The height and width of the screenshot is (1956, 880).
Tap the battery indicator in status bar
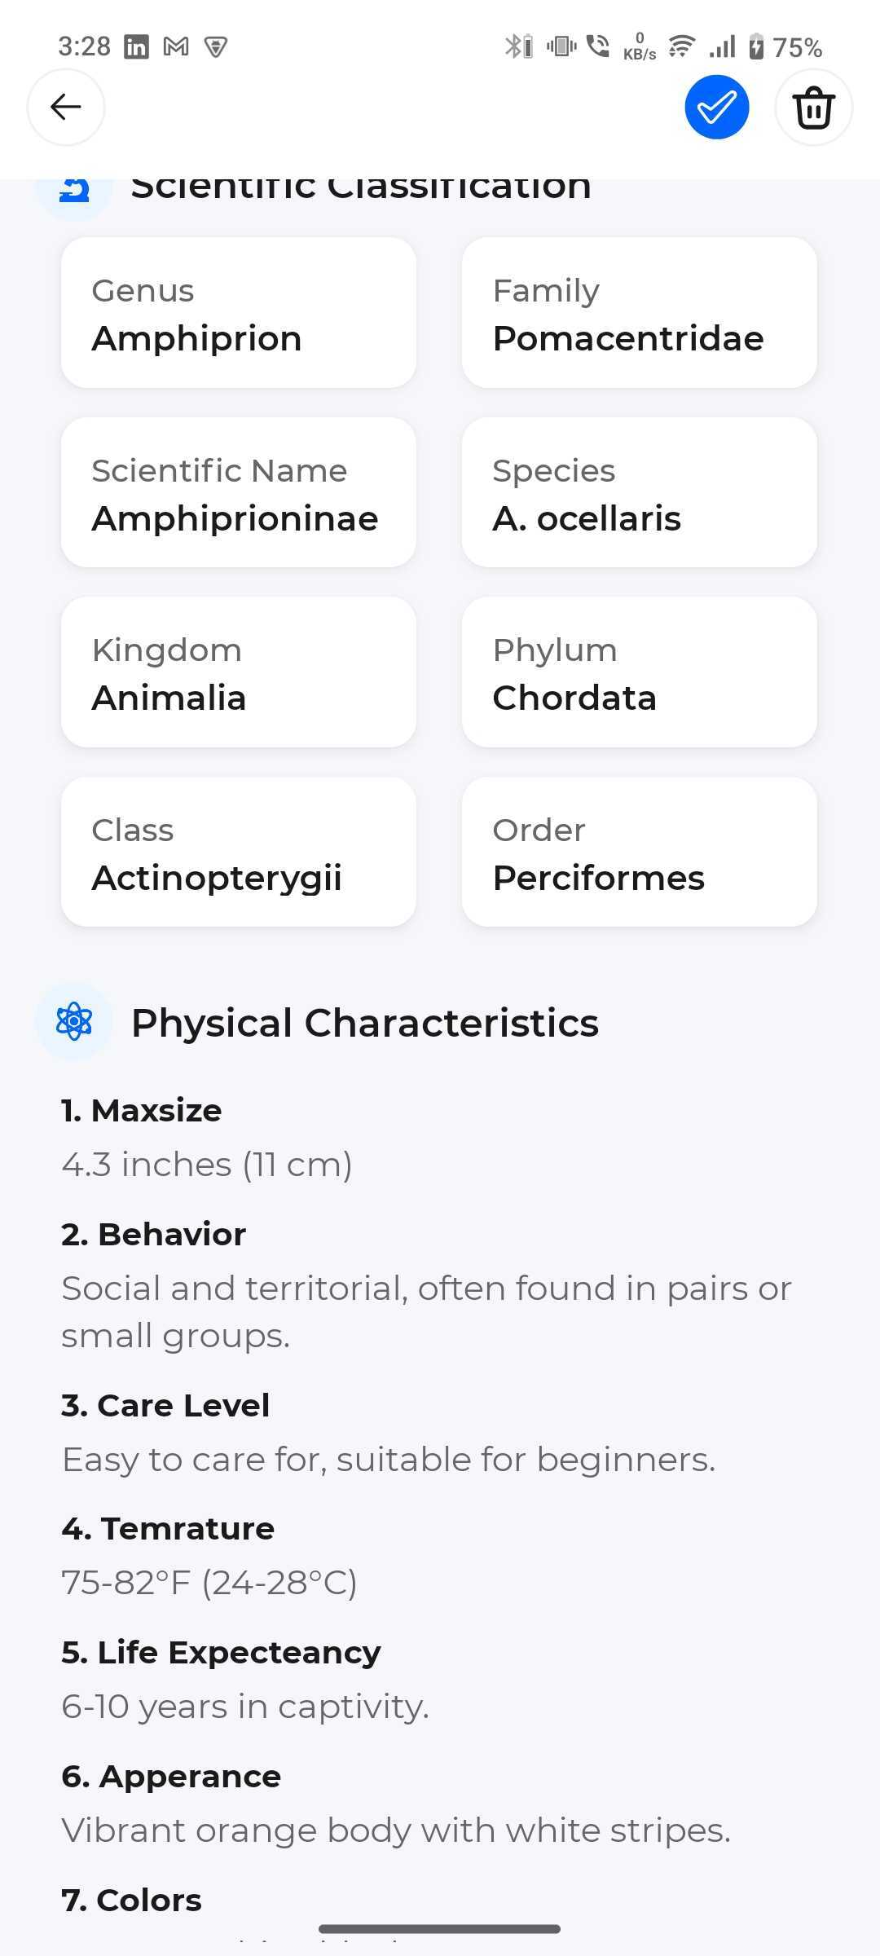(757, 47)
